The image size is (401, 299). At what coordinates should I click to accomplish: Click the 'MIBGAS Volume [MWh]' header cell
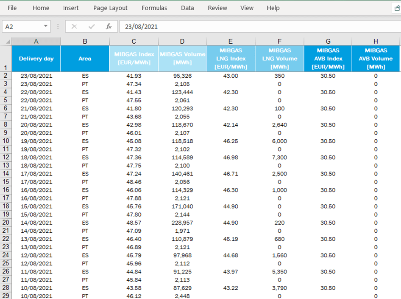click(x=182, y=59)
